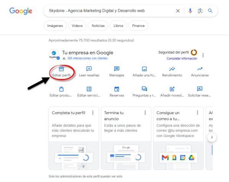This screenshot has width=229, height=182.
Task: Open Google Lens image search
Action: point(200,11)
